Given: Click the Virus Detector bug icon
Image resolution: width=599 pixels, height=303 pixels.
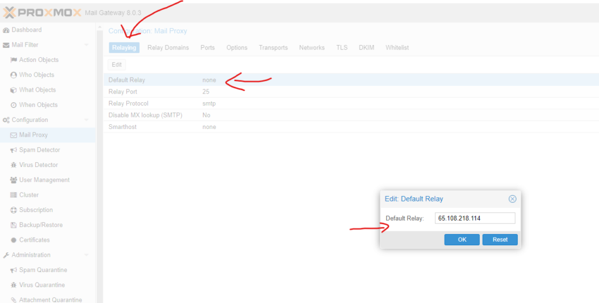Looking at the screenshot, I should tap(13, 165).
